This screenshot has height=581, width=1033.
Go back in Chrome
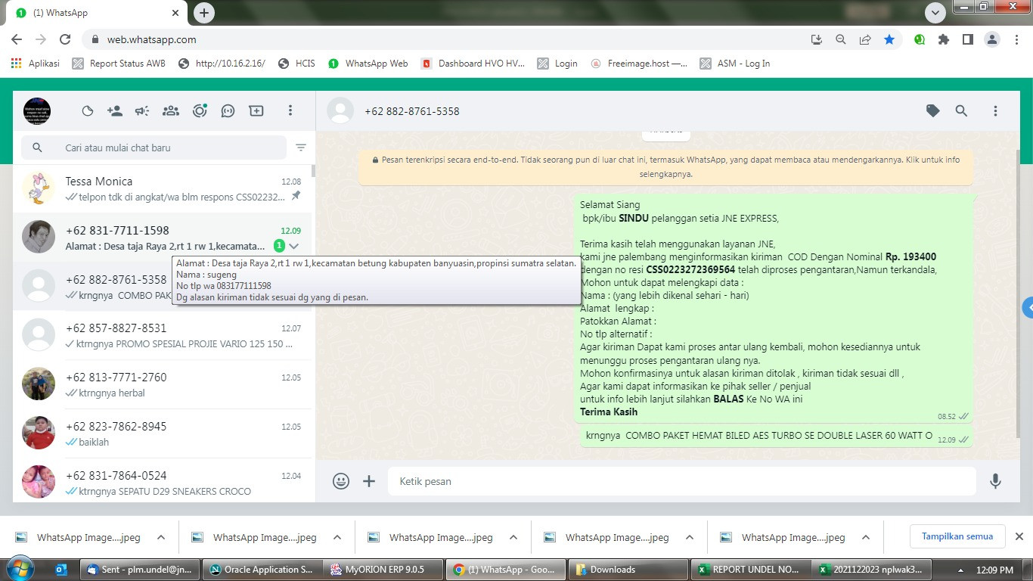[x=17, y=39]
